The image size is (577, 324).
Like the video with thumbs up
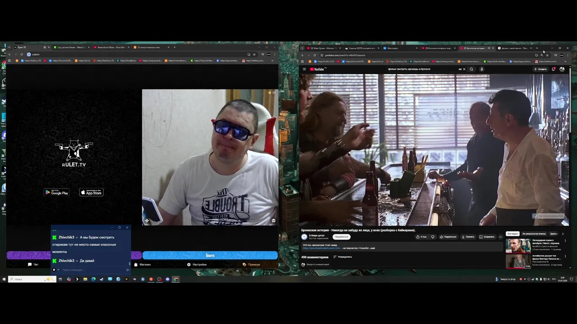point(421,237)
